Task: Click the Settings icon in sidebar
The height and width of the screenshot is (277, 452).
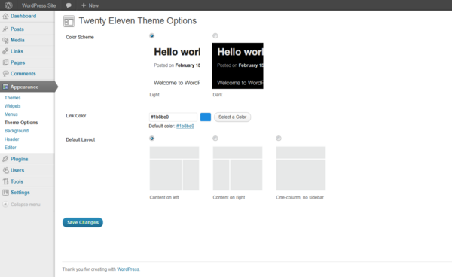Action: tap(5, 193)
